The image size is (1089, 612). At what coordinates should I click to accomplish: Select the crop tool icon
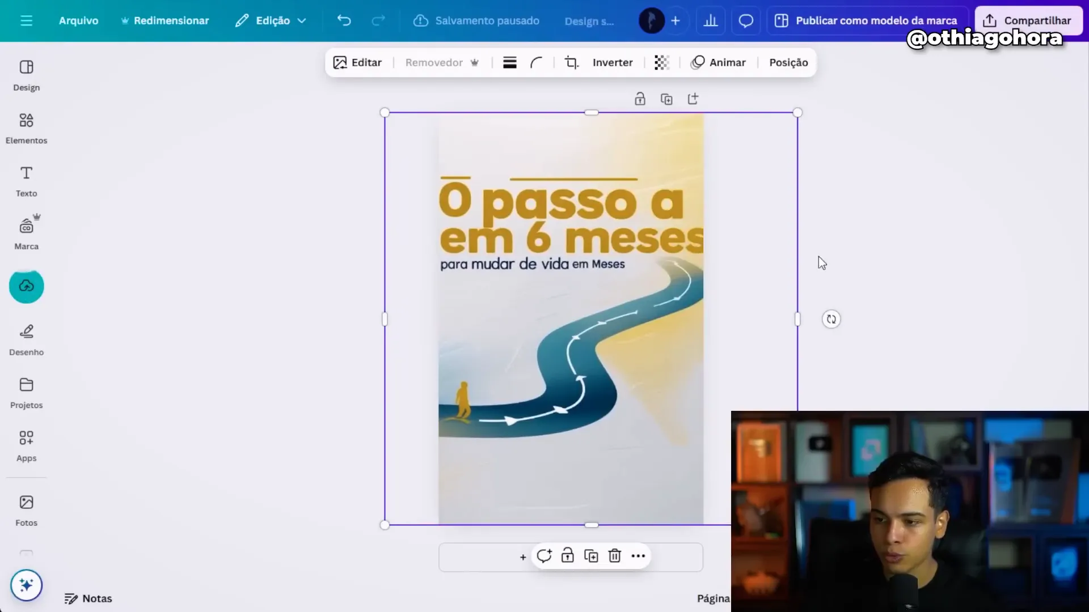click(x=572, y=62)
